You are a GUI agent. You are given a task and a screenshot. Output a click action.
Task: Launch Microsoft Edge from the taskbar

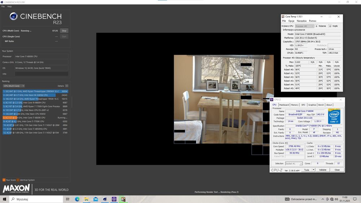pos(77,199)
